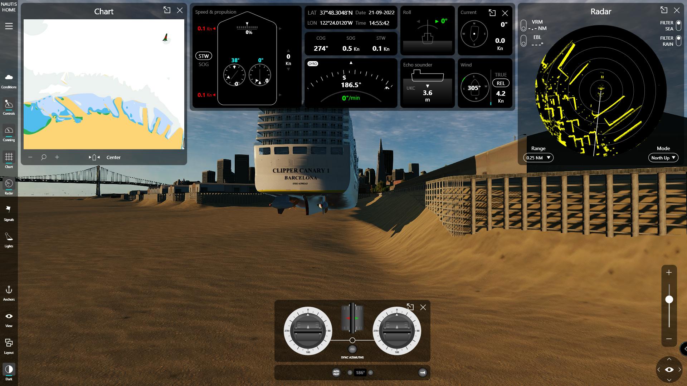Open the radar Range dropdown
Image resolution: width=687 pixels, height=386 pixels.
[538, 158]
